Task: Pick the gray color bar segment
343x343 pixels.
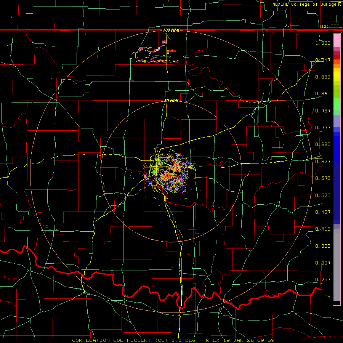Action: [x=337, y=265]
